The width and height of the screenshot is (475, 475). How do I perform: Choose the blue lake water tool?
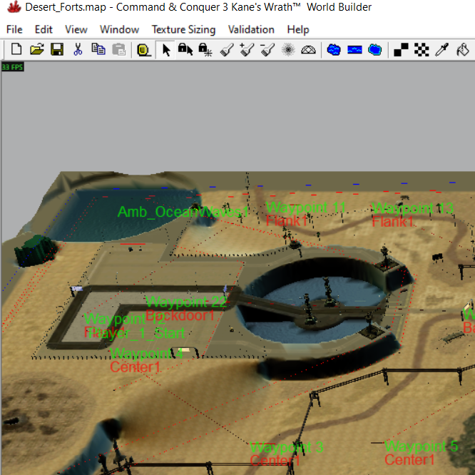[334, 49]
